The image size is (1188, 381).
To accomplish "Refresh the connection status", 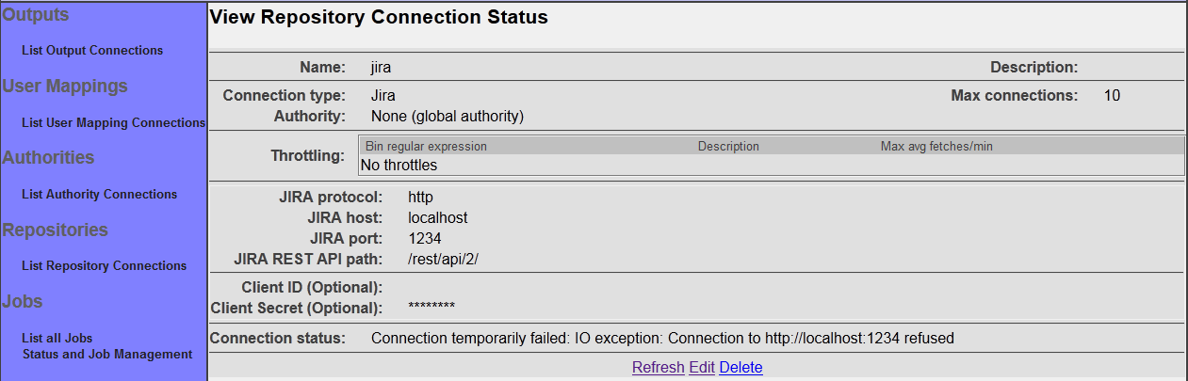I will tap(658, 368).
